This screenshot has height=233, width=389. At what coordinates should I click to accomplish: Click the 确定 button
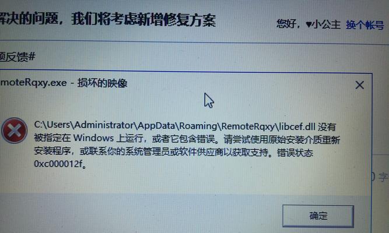coord(318,216)
